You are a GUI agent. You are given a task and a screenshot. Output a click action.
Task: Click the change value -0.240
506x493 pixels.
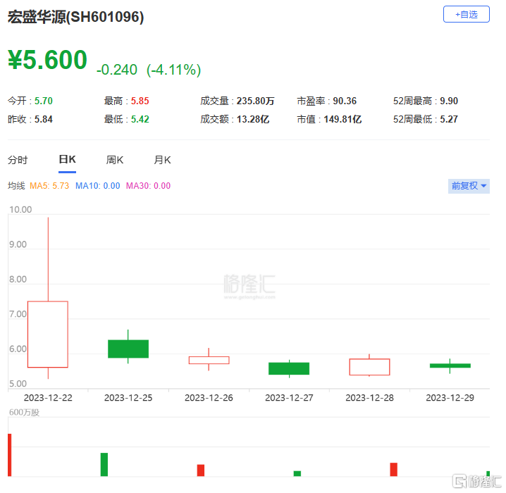(117, 70)
